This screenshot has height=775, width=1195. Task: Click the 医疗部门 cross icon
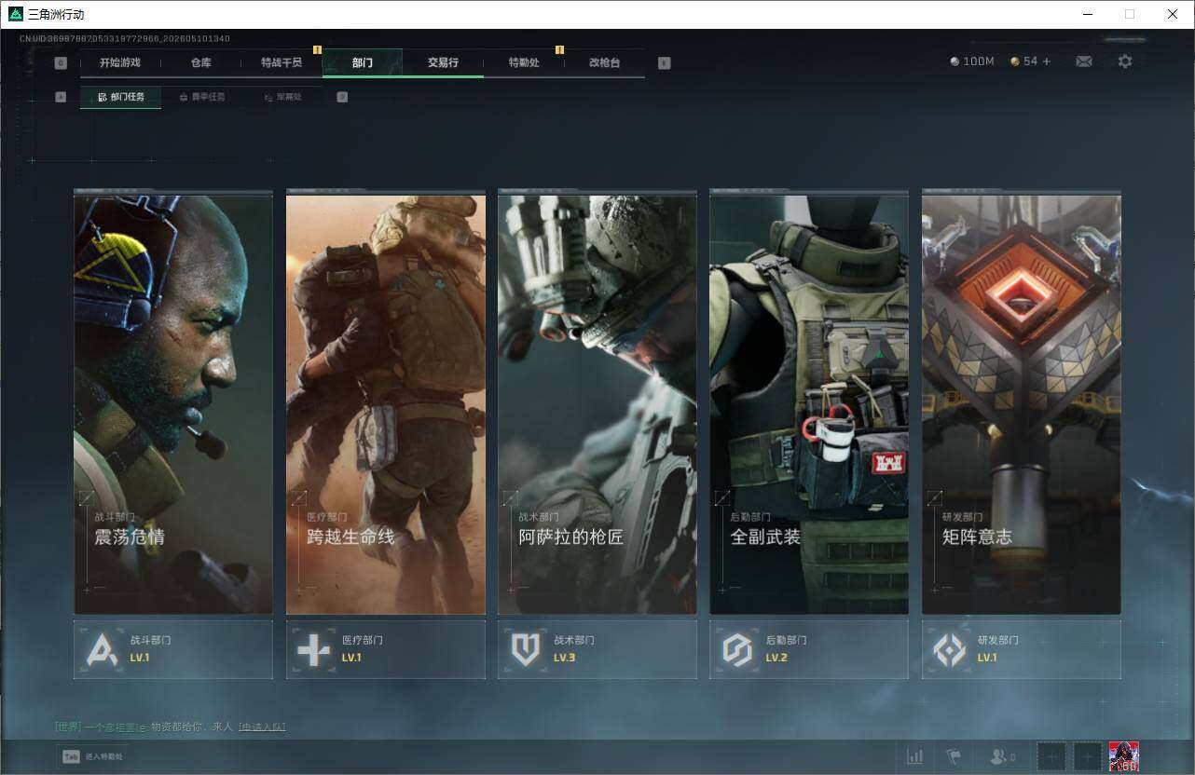pos(313,649)
